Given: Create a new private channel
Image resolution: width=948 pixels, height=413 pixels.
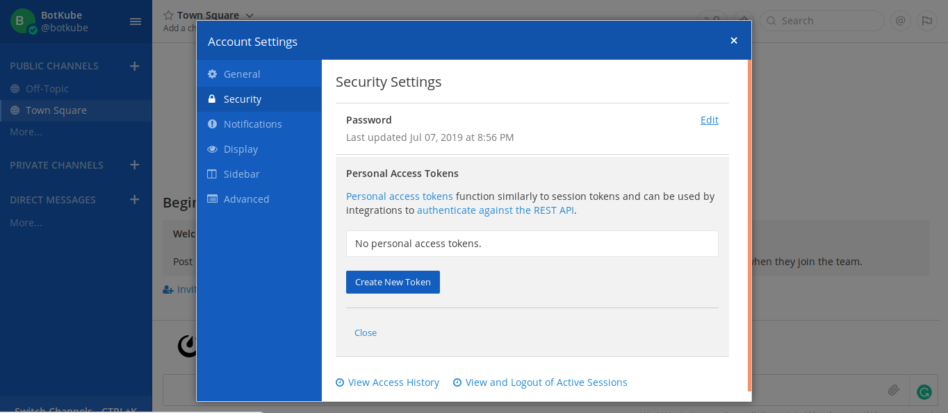Looking at the screenshot, I should click(135, 165).
